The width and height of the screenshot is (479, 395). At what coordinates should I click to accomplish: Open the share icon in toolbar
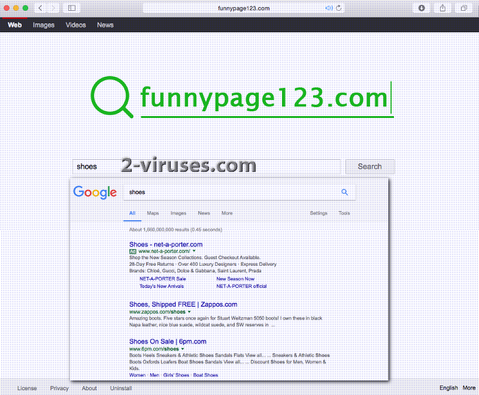pyautogui.click(x=442, y=8)
